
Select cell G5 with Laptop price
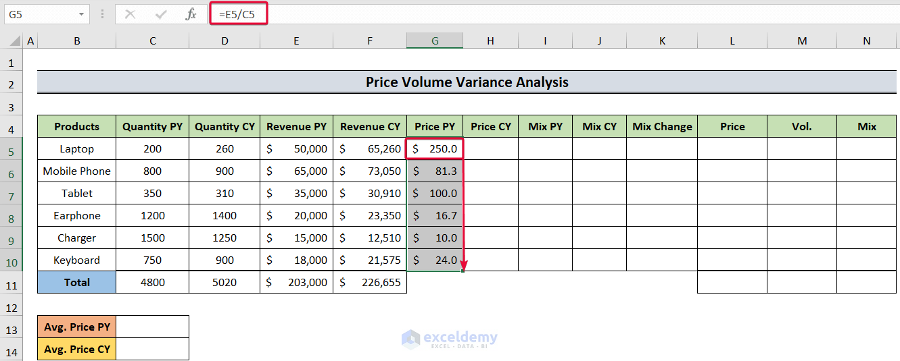(x=435, y=148)
